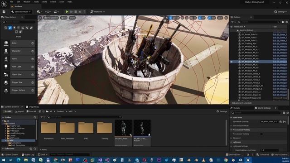The image size is (290, 163).
Task: Expand the Collections section
Action: 3,149
